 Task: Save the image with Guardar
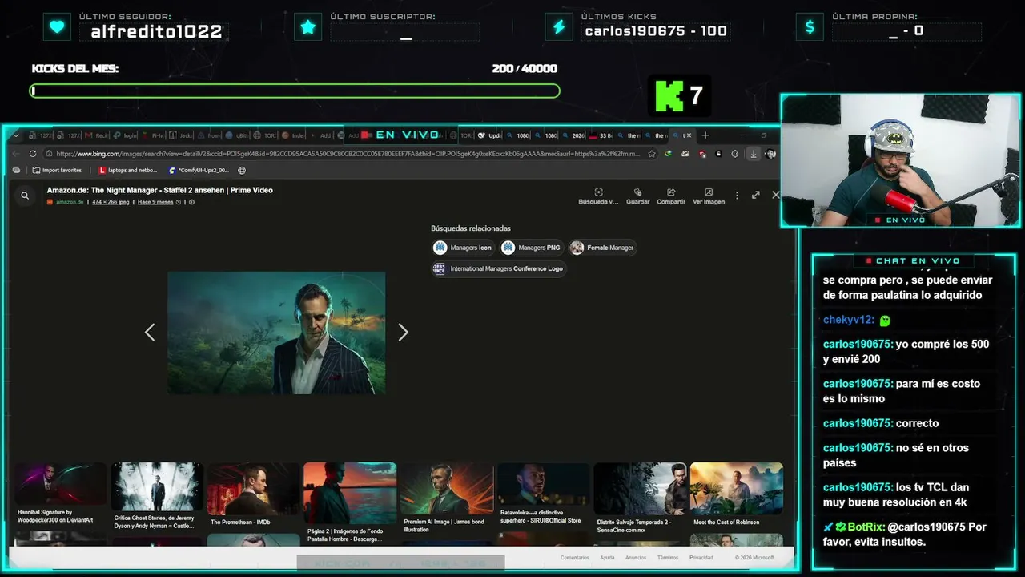tap(638, 196)
